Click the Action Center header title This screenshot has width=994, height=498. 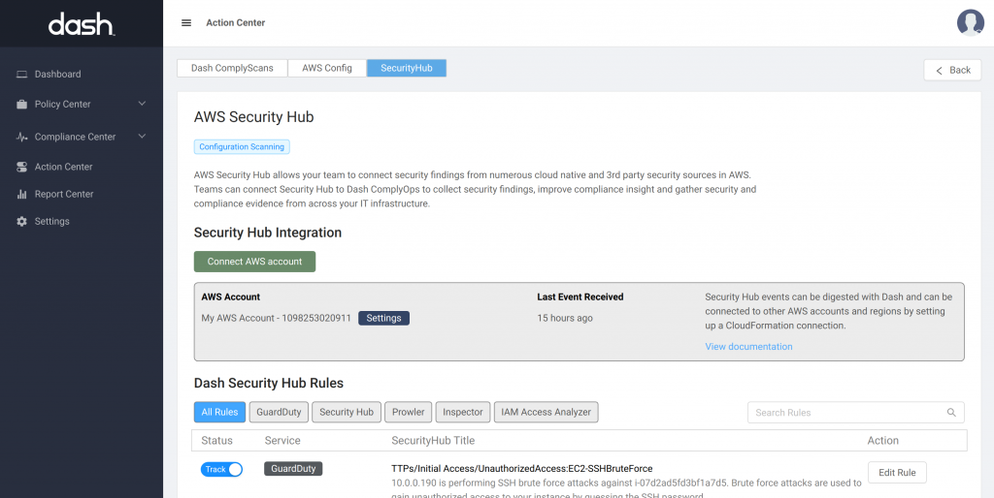(236, 23)
